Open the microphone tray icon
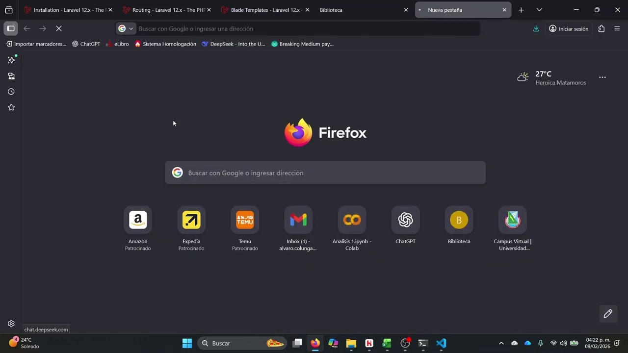This screenshot has height=353, width=628. pyautogui.click(x=540, y=343)
